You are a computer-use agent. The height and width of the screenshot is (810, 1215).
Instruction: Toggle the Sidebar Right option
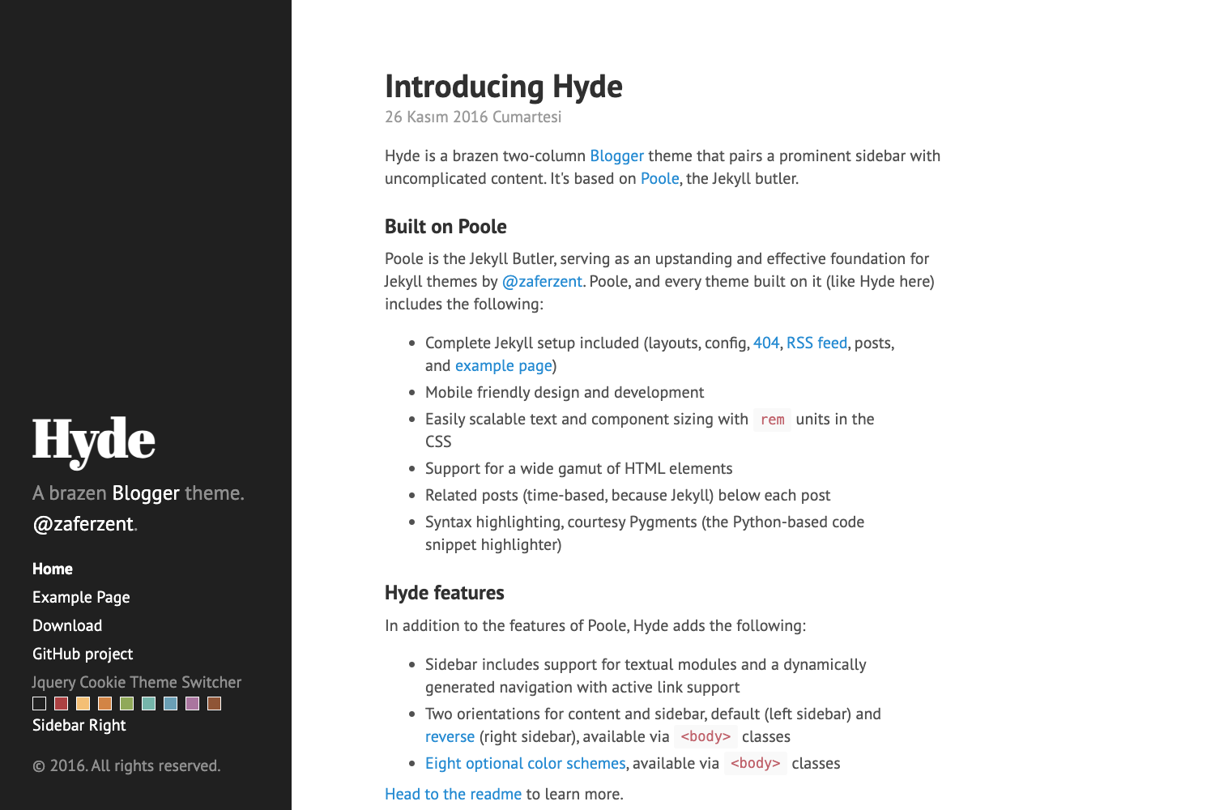[79, 725]
